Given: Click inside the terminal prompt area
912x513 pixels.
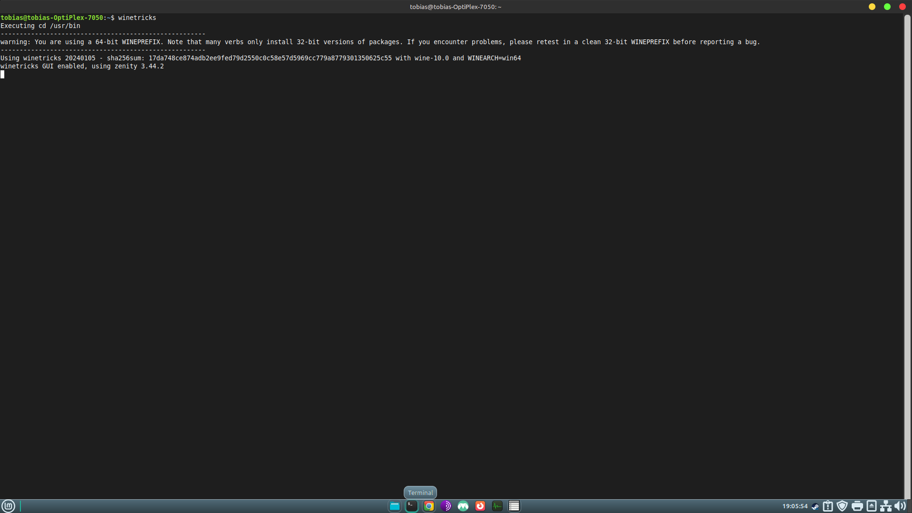Looking at the screenshot, I should click(x=285, y=190).
